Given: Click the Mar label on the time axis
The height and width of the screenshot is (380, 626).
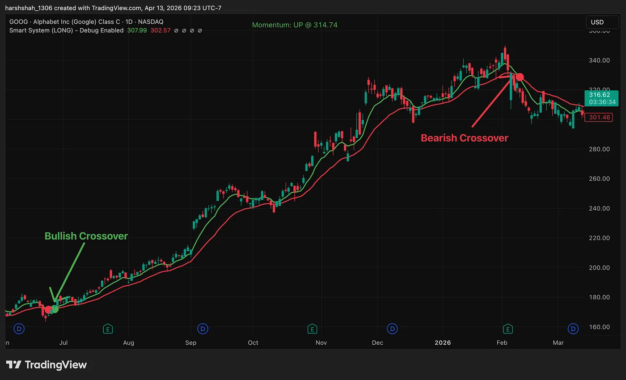Looking at the screenshot, I should (558, 343).
